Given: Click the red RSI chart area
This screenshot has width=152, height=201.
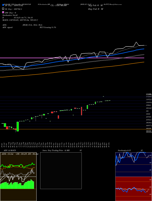Looking at the screenshot, I should click(133, 189).
